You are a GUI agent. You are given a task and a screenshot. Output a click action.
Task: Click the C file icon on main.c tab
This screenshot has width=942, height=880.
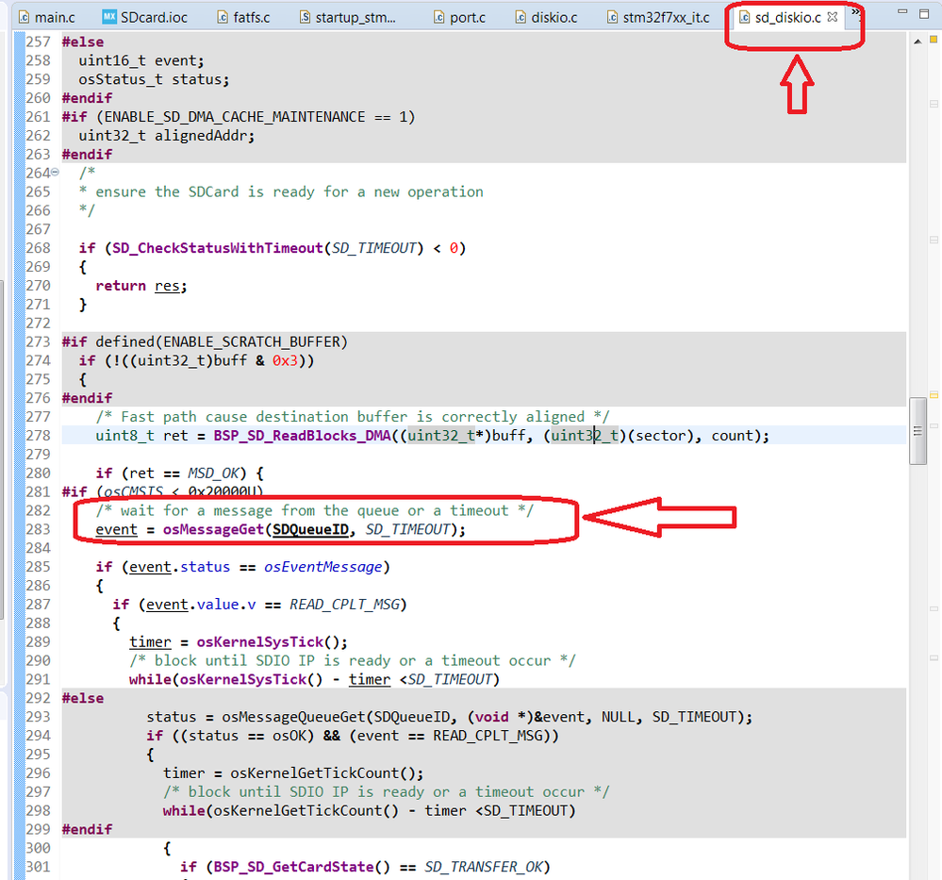[x=24, y=17]
